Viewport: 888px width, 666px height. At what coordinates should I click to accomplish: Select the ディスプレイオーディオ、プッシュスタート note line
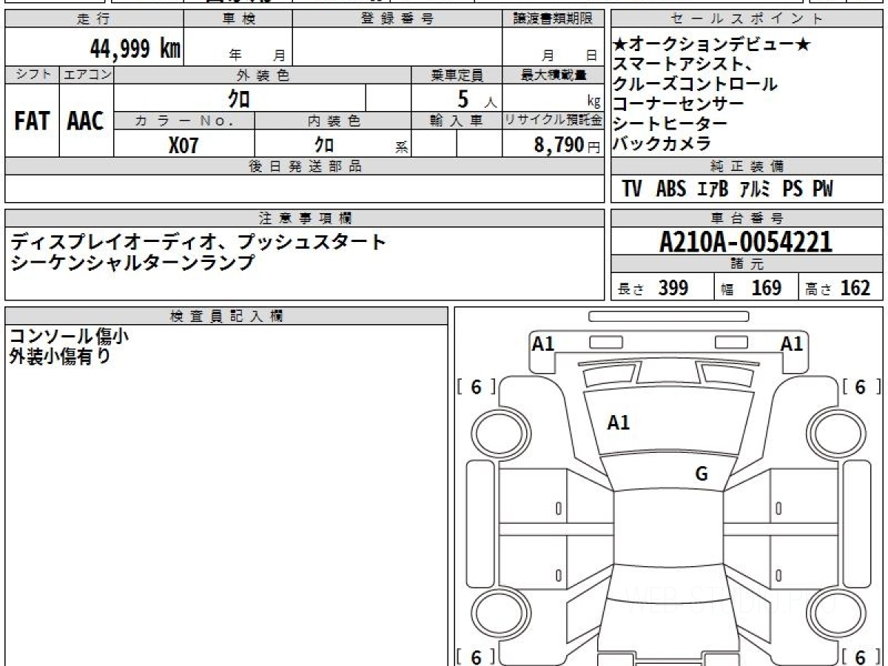[x=198, y=241]
